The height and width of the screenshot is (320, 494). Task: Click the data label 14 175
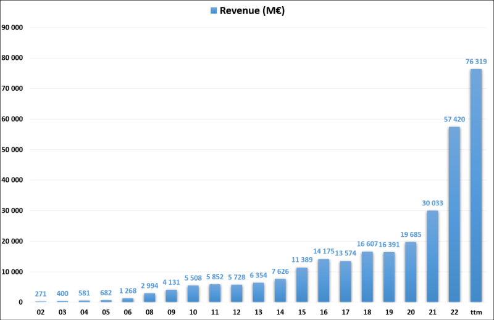point(324,251)
